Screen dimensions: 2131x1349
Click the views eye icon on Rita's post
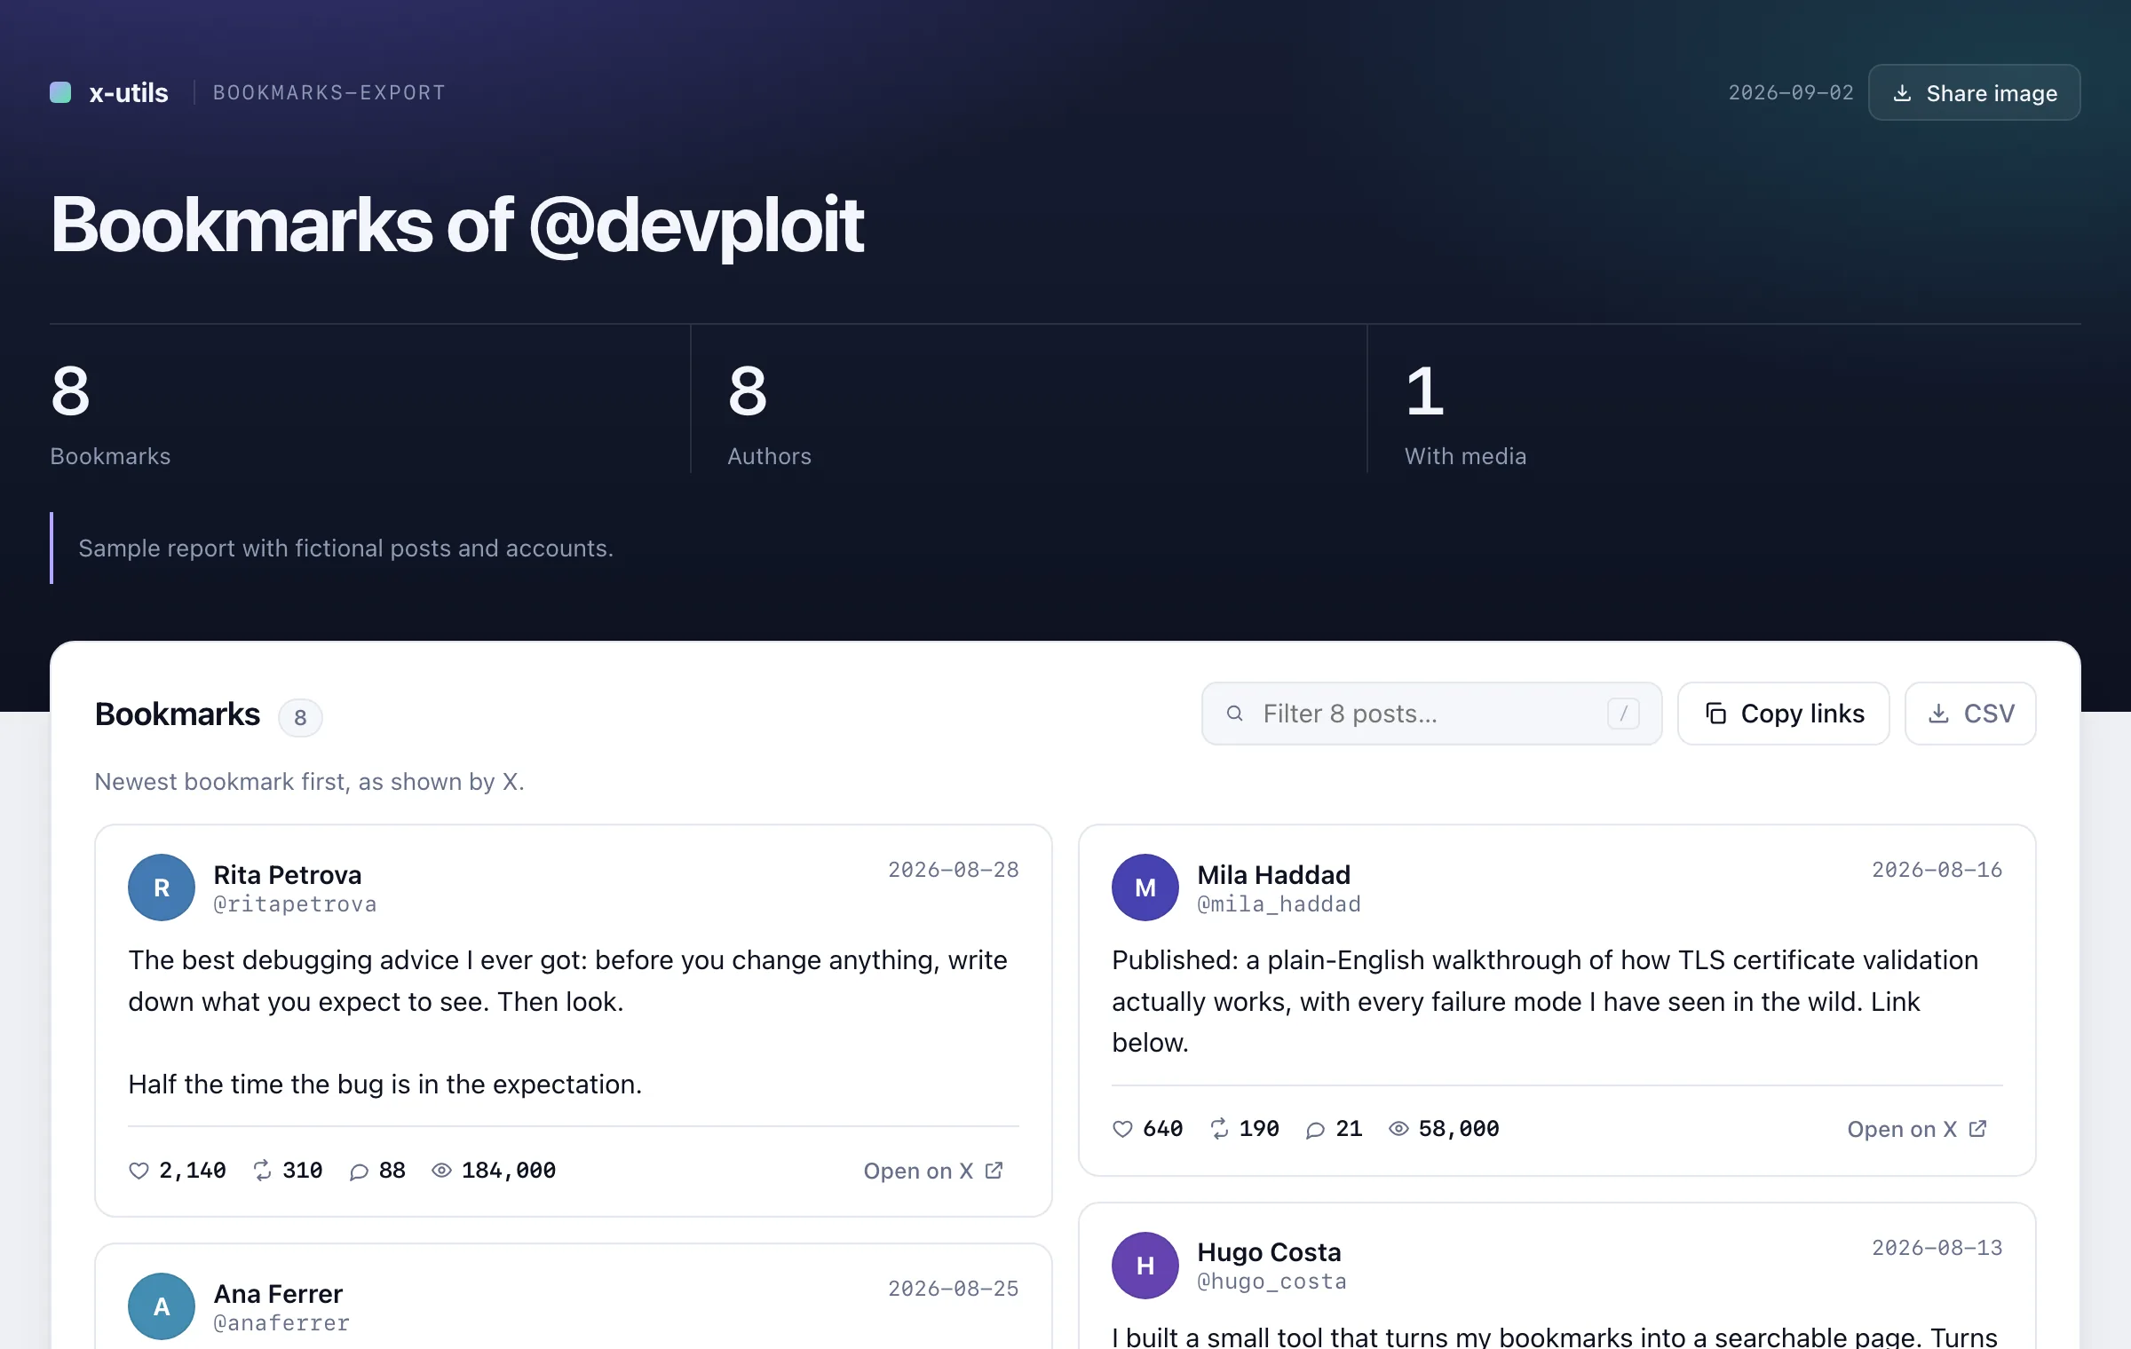coord(441,1171)
